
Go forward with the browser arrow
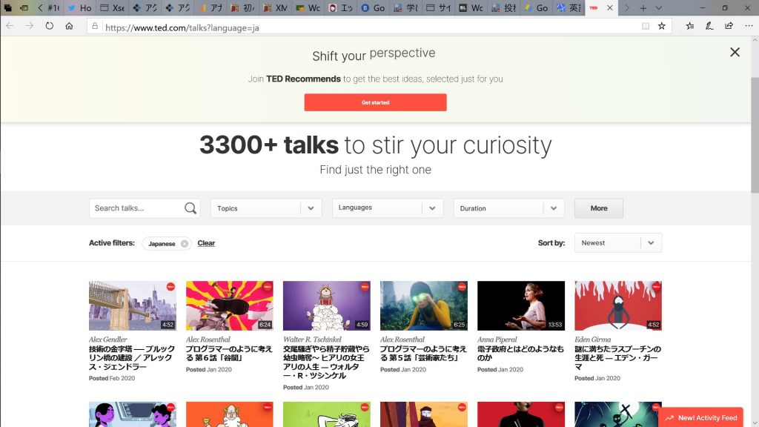30,26
